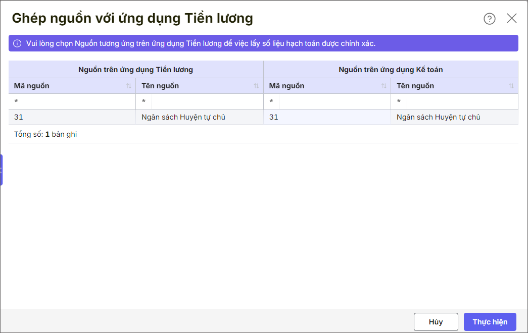Click the Nguồn trên ứng dụng Kế toán header
528x333 pixels.
pos(391,70)
